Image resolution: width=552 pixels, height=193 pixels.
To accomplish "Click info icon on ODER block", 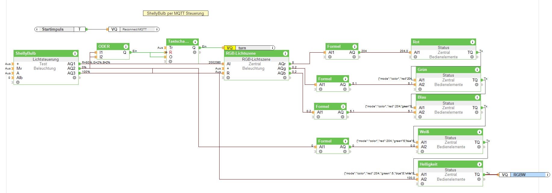I will point(126,47).
